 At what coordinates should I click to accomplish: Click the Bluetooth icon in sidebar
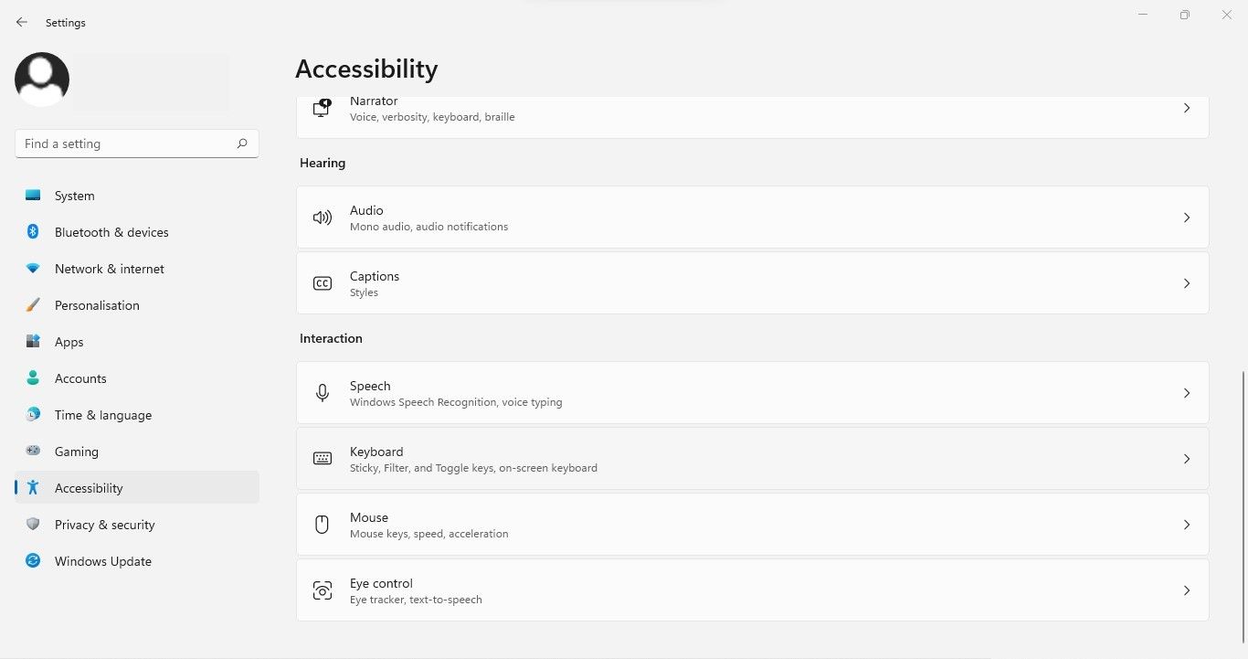click(33, 232)
